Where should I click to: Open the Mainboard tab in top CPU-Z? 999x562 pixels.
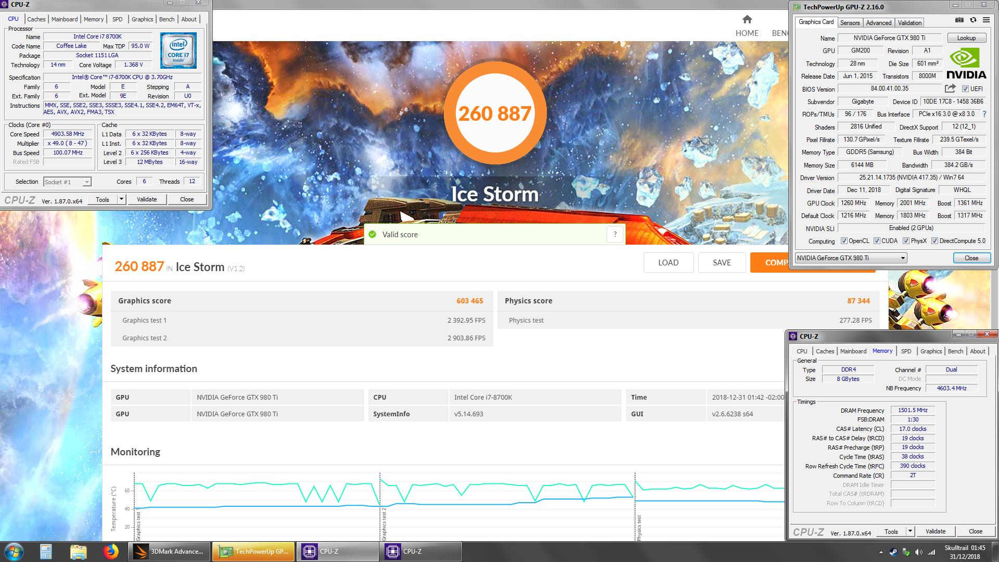pyautogui.click(x=65, y=19)
